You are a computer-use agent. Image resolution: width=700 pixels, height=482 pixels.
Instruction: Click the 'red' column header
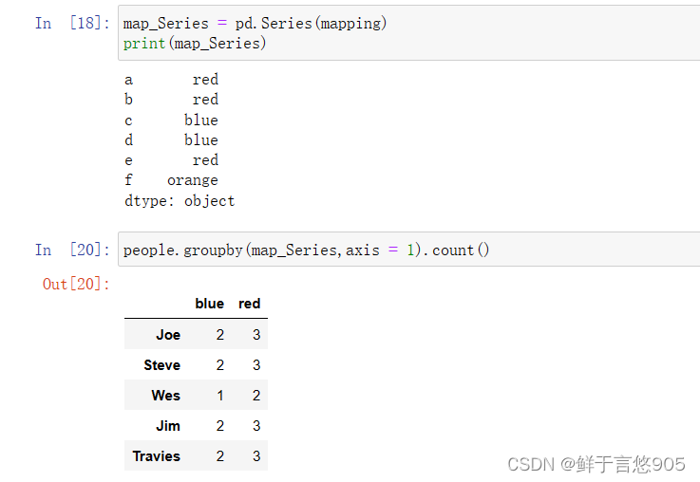(x=249, y=304)
